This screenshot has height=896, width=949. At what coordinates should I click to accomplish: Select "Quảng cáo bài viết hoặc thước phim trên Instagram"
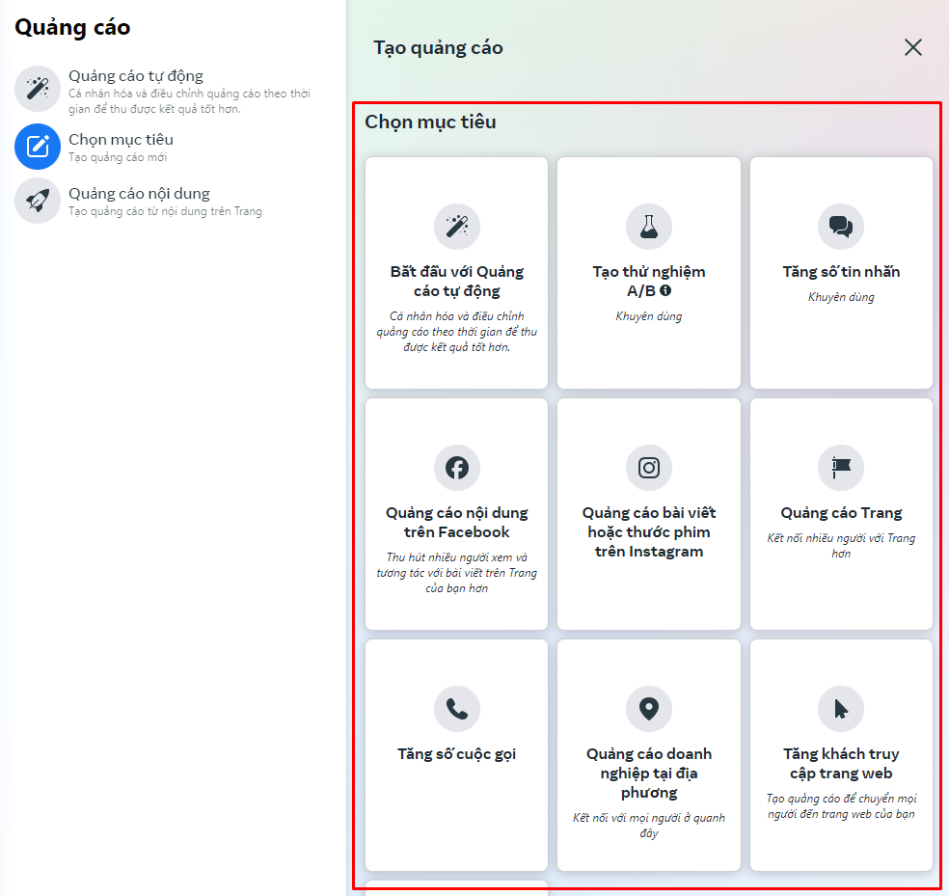(649, 532)
